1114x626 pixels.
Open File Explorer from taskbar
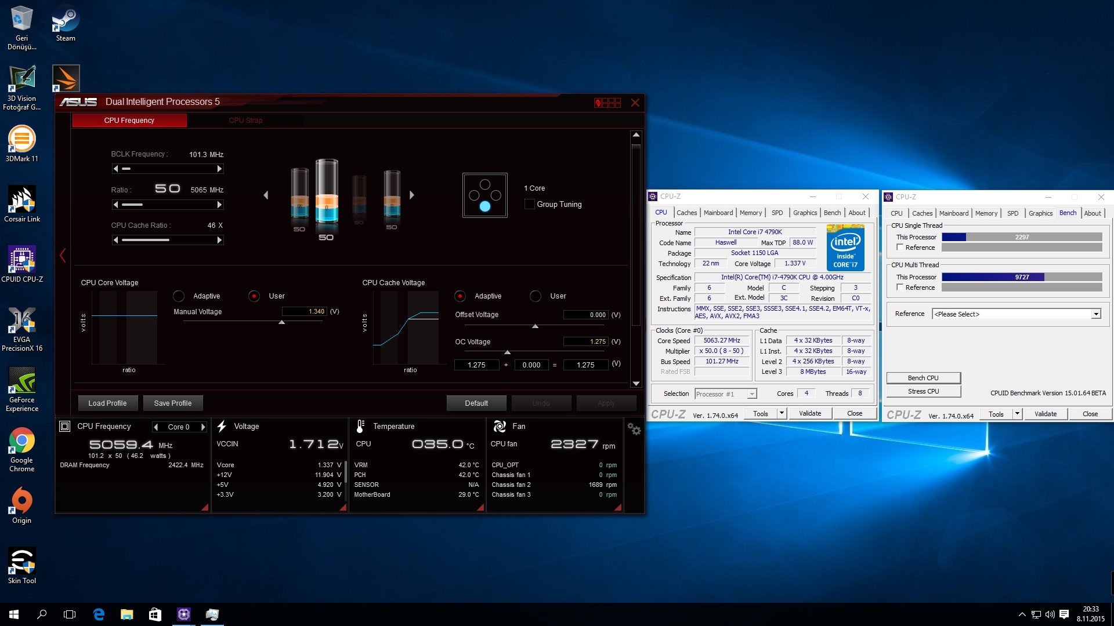click(x=126, y=614)
